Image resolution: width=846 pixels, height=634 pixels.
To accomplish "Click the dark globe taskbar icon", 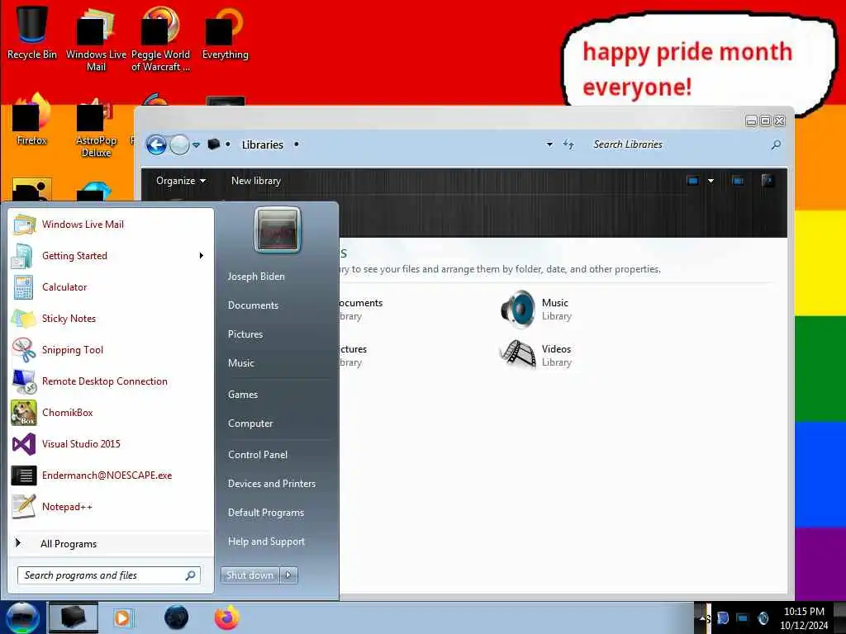I will pyautogui.click(x=177, y=617).
